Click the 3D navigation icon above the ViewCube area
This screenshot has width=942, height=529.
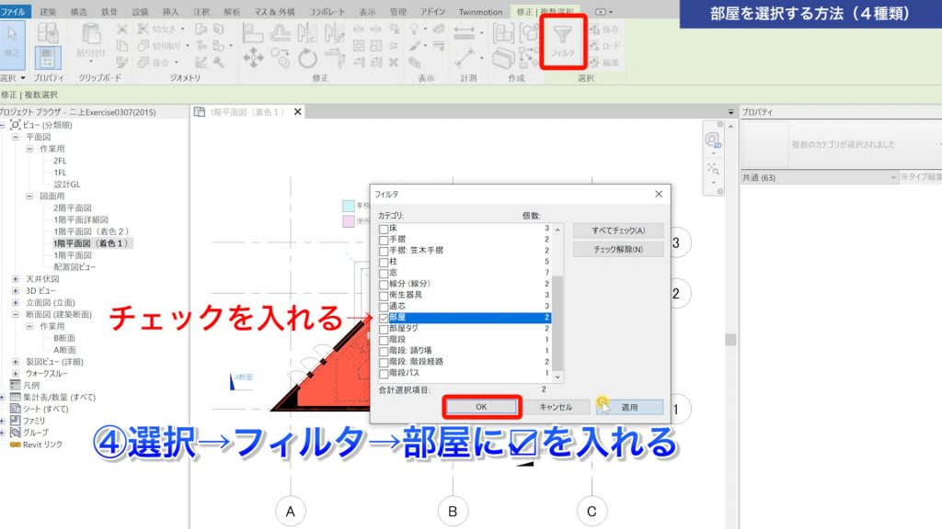(713, 140)
